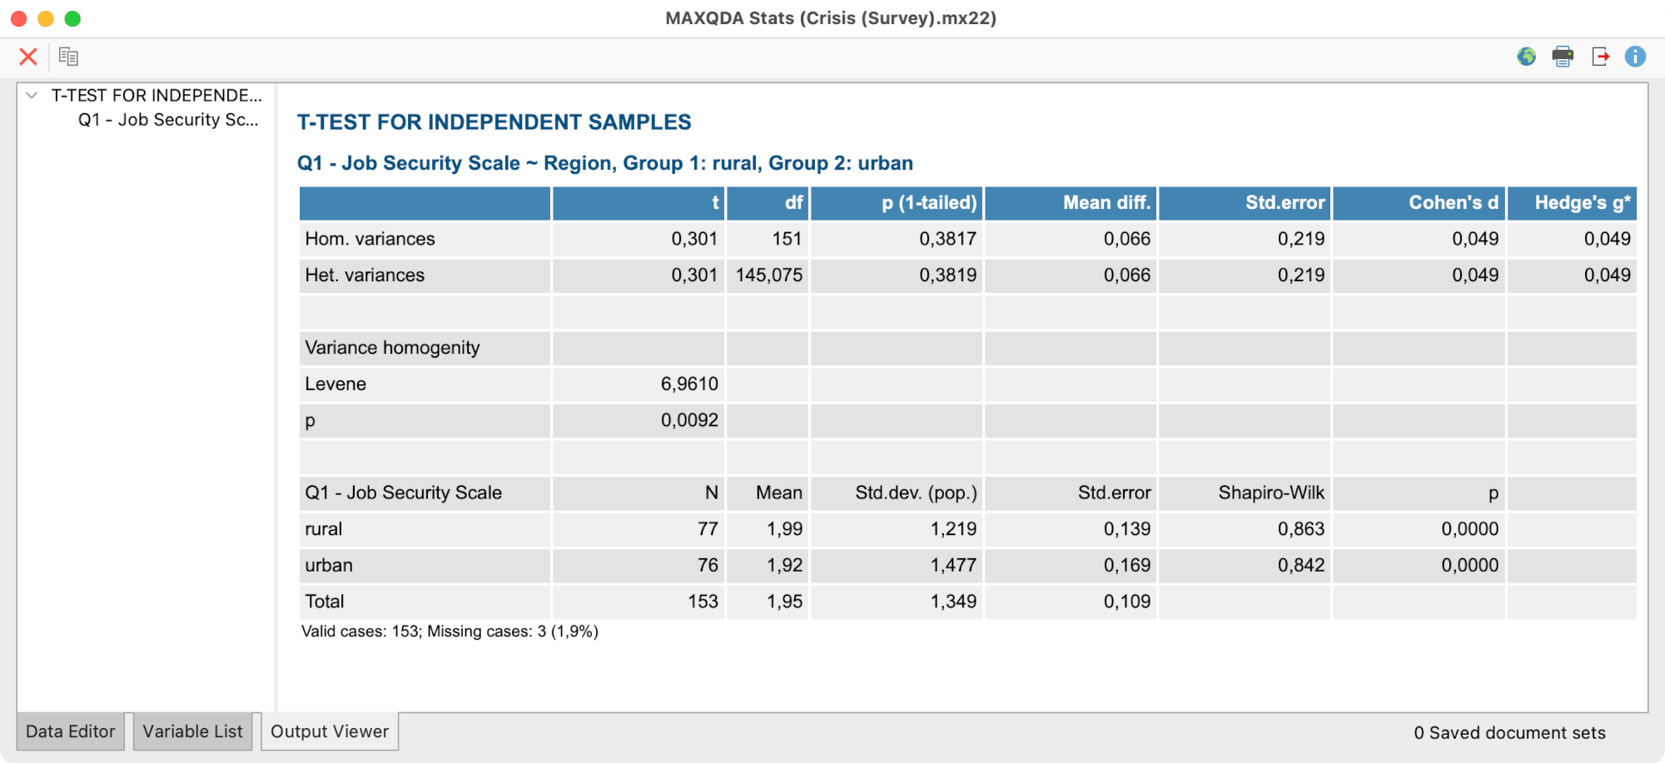This screenshot has width=1665, height=763.
Task: Click the red X delete icon
Action: 28,57
